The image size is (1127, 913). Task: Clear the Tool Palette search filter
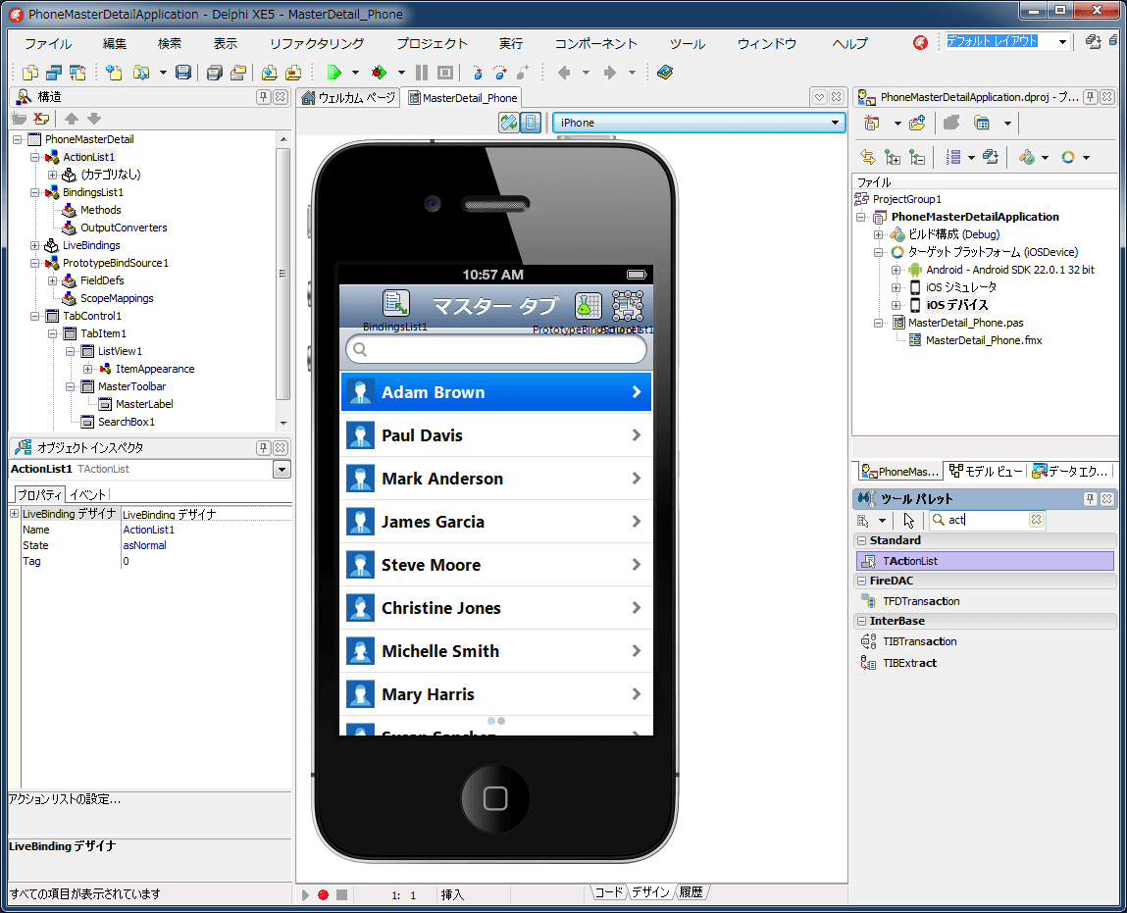click(1036, 520)
